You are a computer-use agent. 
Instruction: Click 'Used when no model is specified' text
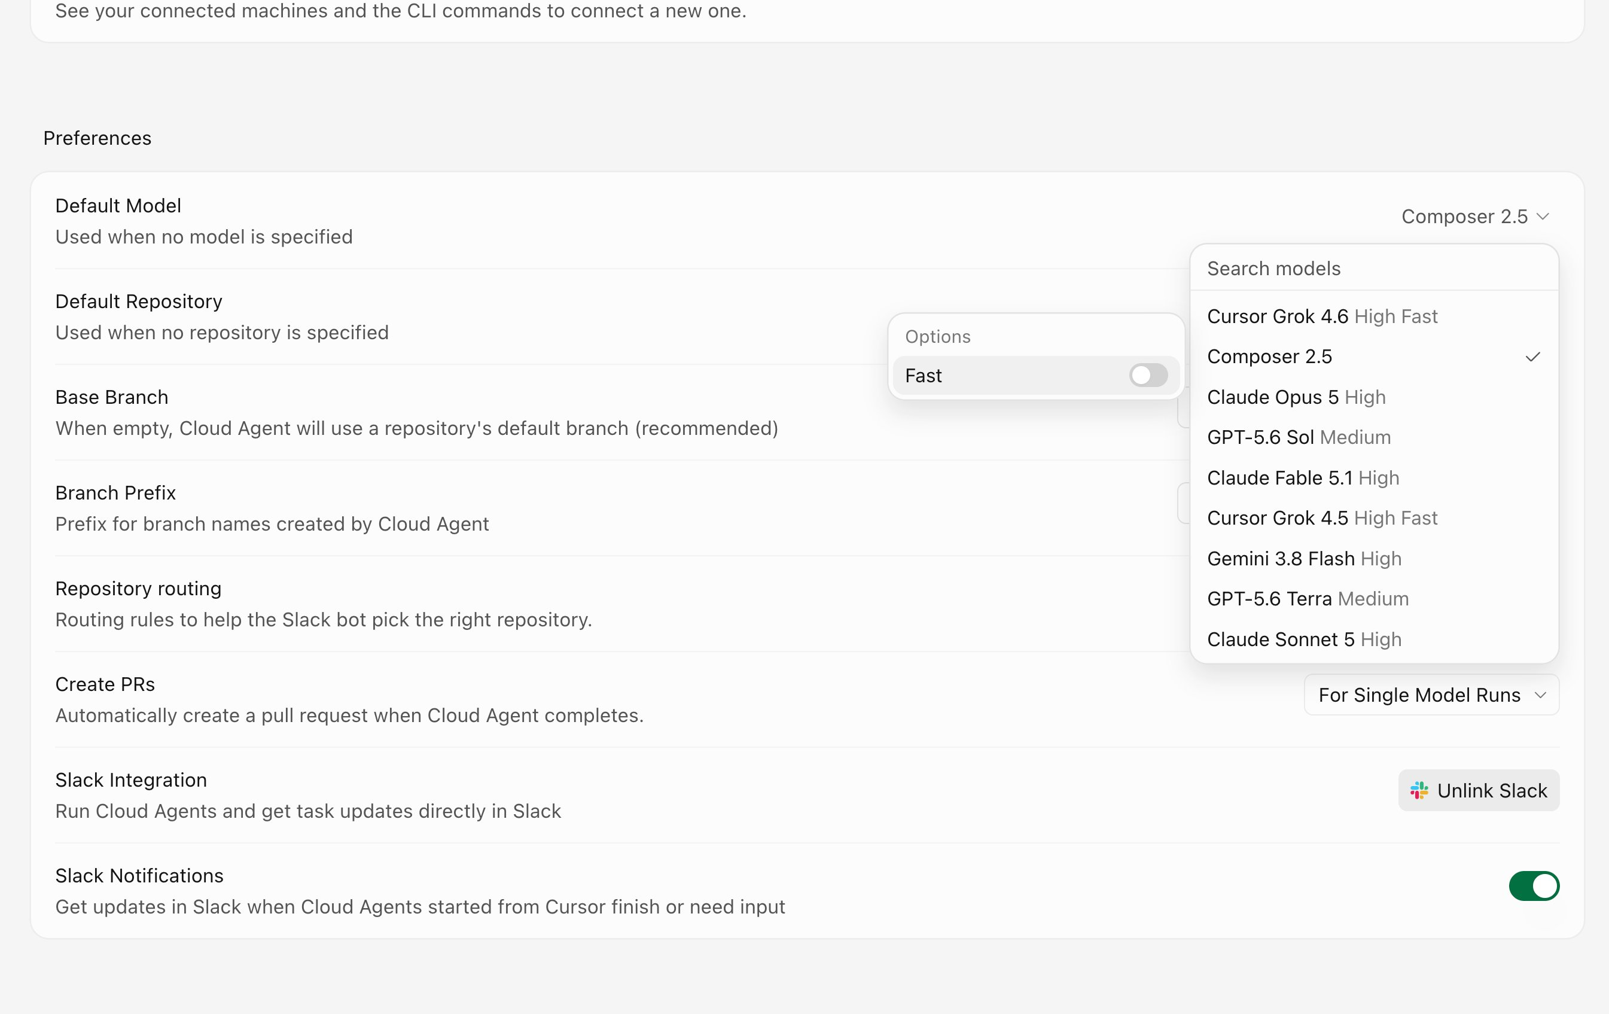[x=204, y=237]
